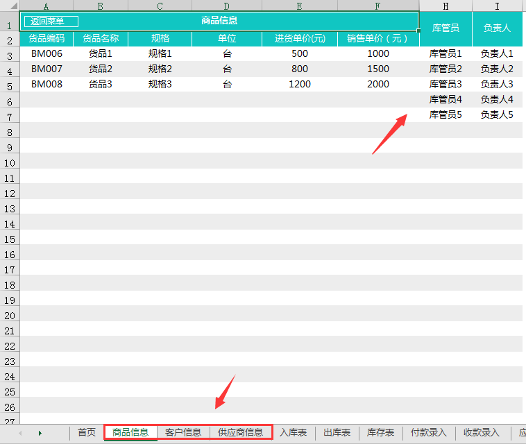The height and width of the screenshot is (444, 526).
Task: Click the 货品编码 header cell
Action: tap(46, 39)
